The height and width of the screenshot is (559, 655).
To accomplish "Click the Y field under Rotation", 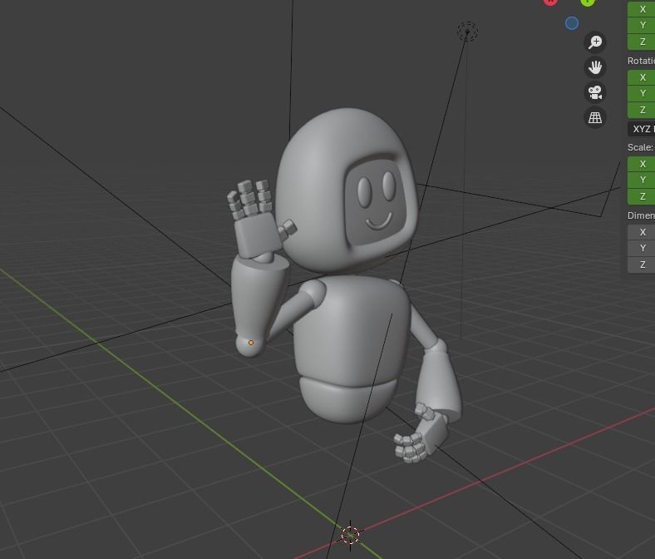I will click(641, 94).
